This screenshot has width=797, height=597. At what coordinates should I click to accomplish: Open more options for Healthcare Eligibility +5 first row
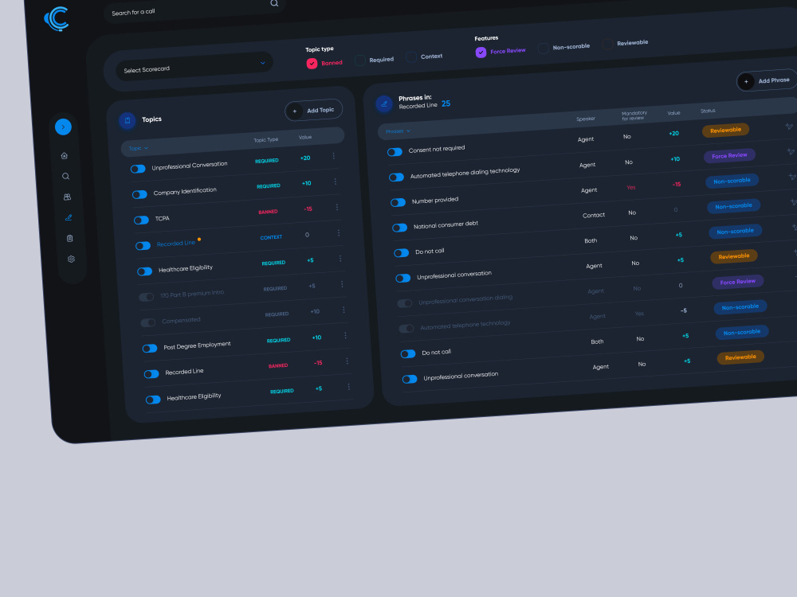point(340,259)
